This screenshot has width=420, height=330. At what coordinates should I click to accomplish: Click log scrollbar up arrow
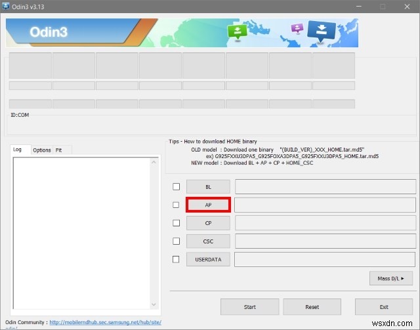[154, 162]
